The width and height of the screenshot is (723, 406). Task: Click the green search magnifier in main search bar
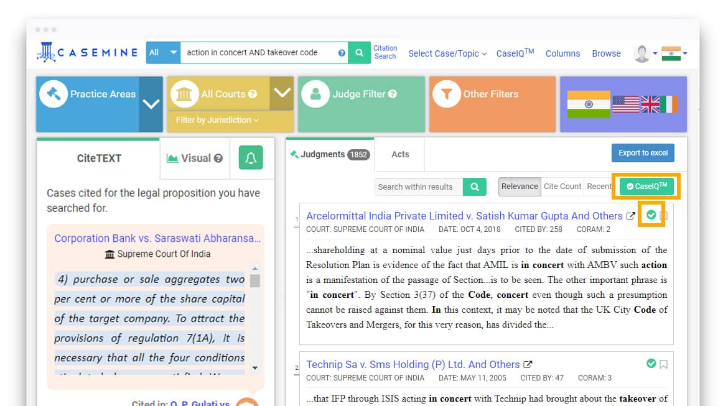pos(359,53)
